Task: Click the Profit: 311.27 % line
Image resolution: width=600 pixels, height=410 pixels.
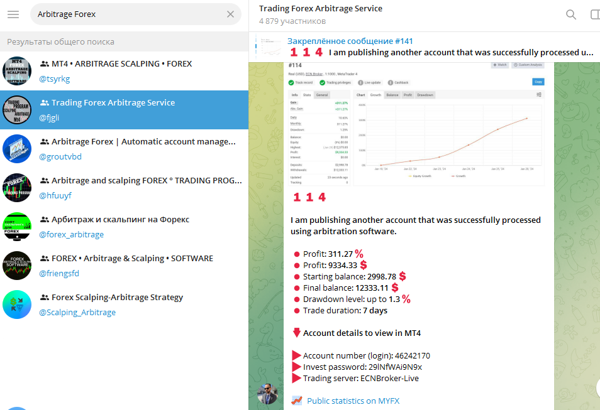Action: point(329,254)
